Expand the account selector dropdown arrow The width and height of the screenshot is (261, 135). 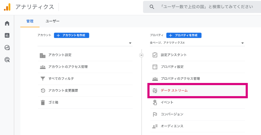tap(130, 43)
